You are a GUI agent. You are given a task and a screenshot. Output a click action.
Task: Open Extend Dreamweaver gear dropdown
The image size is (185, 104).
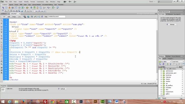tap(70, 2)
